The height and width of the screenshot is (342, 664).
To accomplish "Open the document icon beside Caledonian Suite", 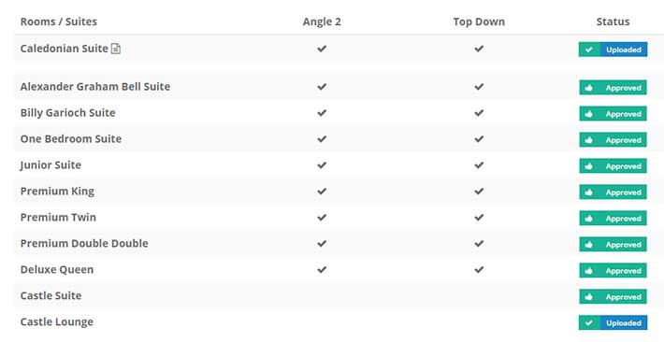I will tap(116, 49).
